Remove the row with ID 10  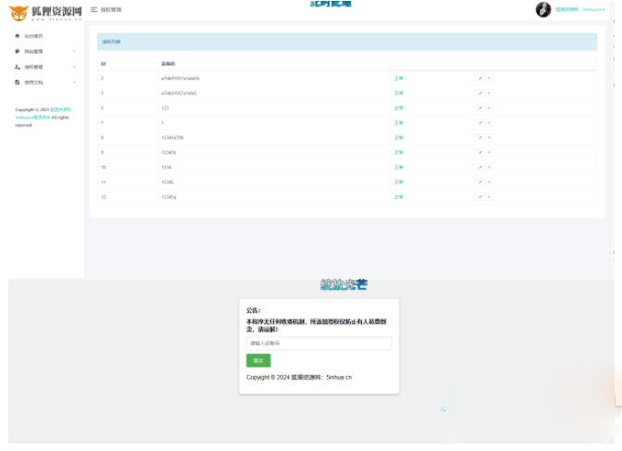(489, 168)
